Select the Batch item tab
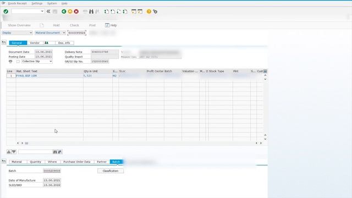This screenshot has width=352, height=198. [116, 162]
